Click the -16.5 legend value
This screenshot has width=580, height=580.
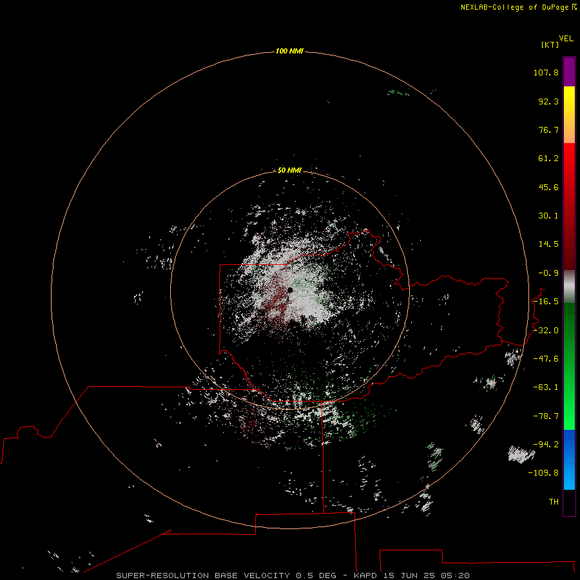[x=546, y=302]
